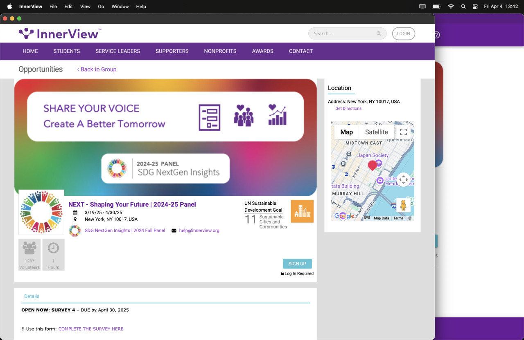Open the File menu

(x=53, y=7)
